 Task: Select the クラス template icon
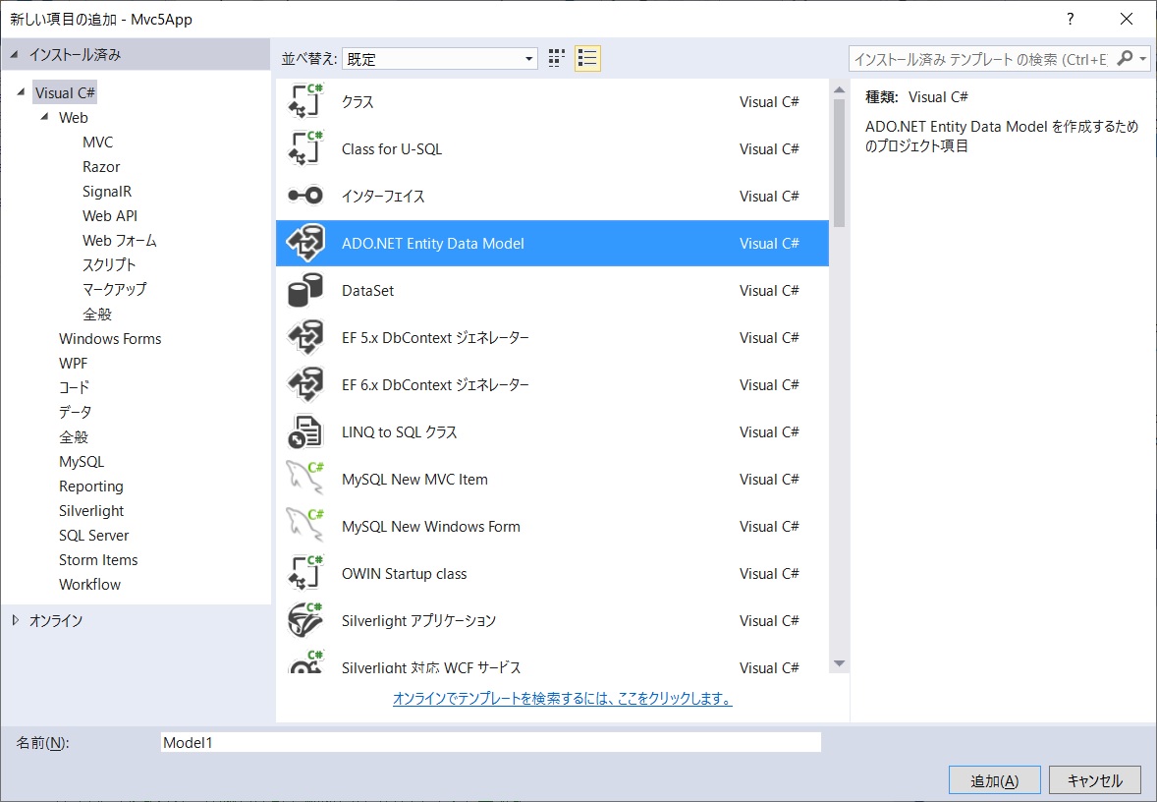click(304, 102)
